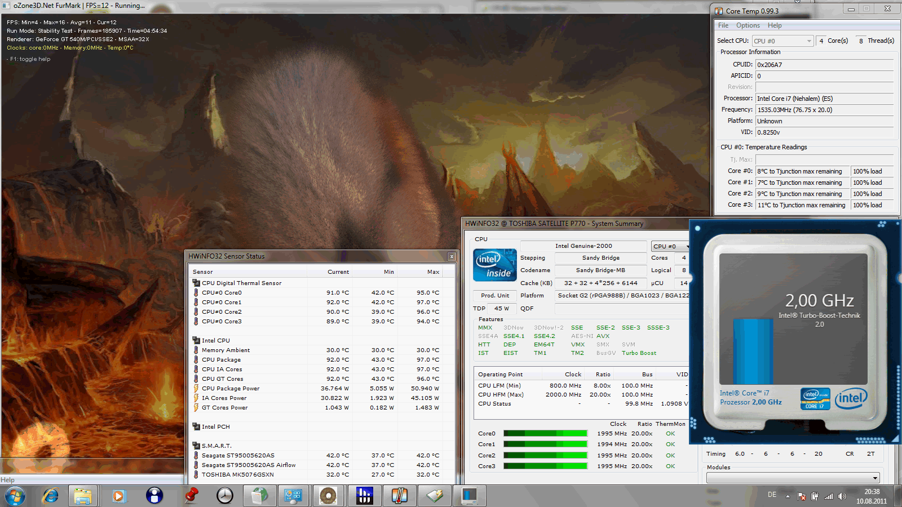Select the Intel CPU sensor group
Viewport: 902px width, 507px height.
[215, 340]
